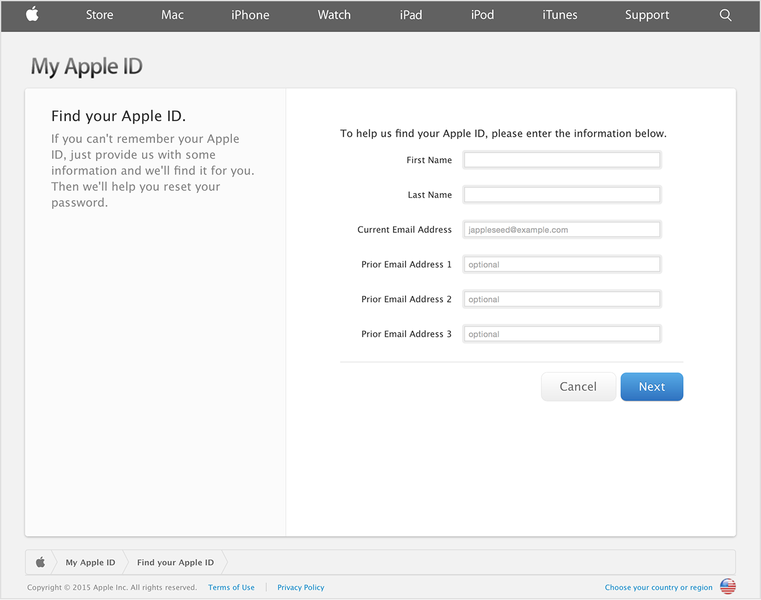Click the Prior Email Address 3 label
The image size is (761, 600).
407,334
